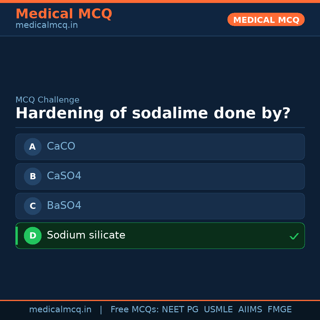Screen dimensions: 320x320
Task: Click the letter B circle icon
Action: coord(33,176)
